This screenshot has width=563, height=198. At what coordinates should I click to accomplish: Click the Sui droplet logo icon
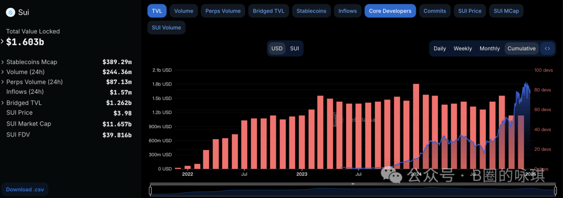coord(11,12)
